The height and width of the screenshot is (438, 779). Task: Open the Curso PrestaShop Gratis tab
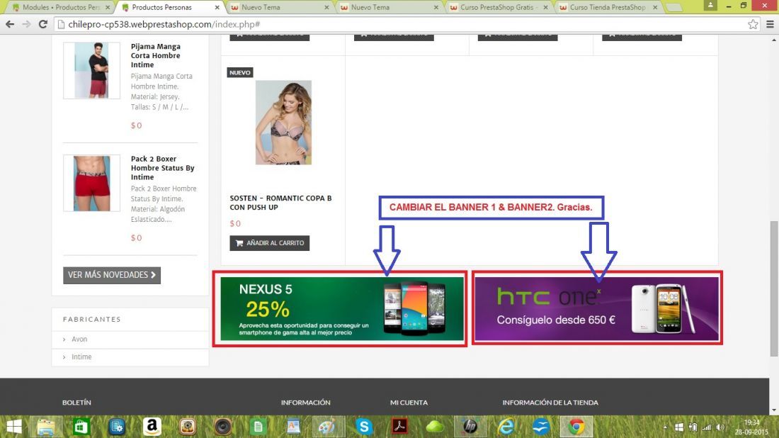pos(499,7)
